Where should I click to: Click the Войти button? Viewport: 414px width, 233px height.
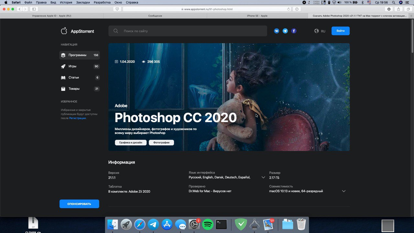[x=341, y=31]
